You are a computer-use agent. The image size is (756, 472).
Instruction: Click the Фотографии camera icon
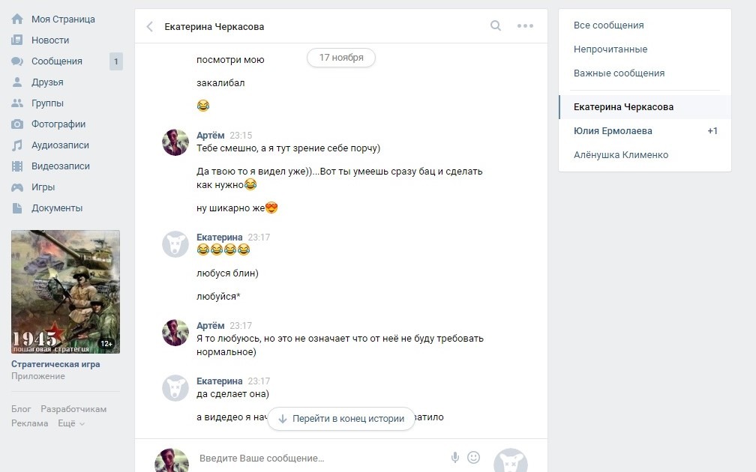tap(16, 124)
